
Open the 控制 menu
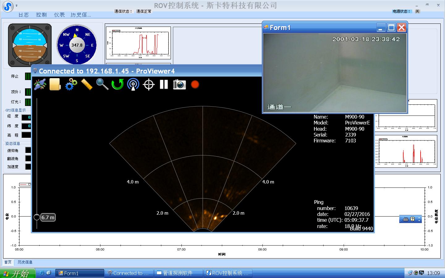(41, 15)
